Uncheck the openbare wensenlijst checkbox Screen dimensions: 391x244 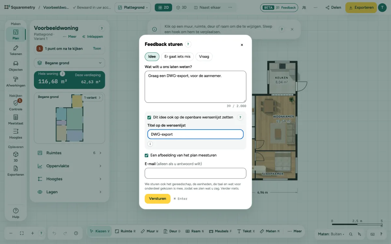[x=149, y=117]
